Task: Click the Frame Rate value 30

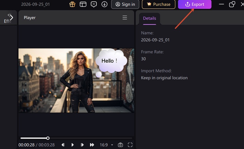Action: [143, 59]
